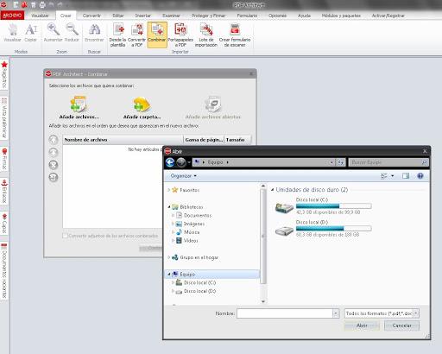Screen dimensions: 442x354
Task: Click the remove file round button
Action: (x=54, y=165)
